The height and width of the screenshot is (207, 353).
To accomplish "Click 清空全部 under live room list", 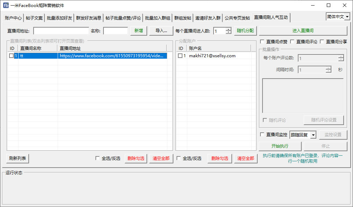I will (161, 158).
